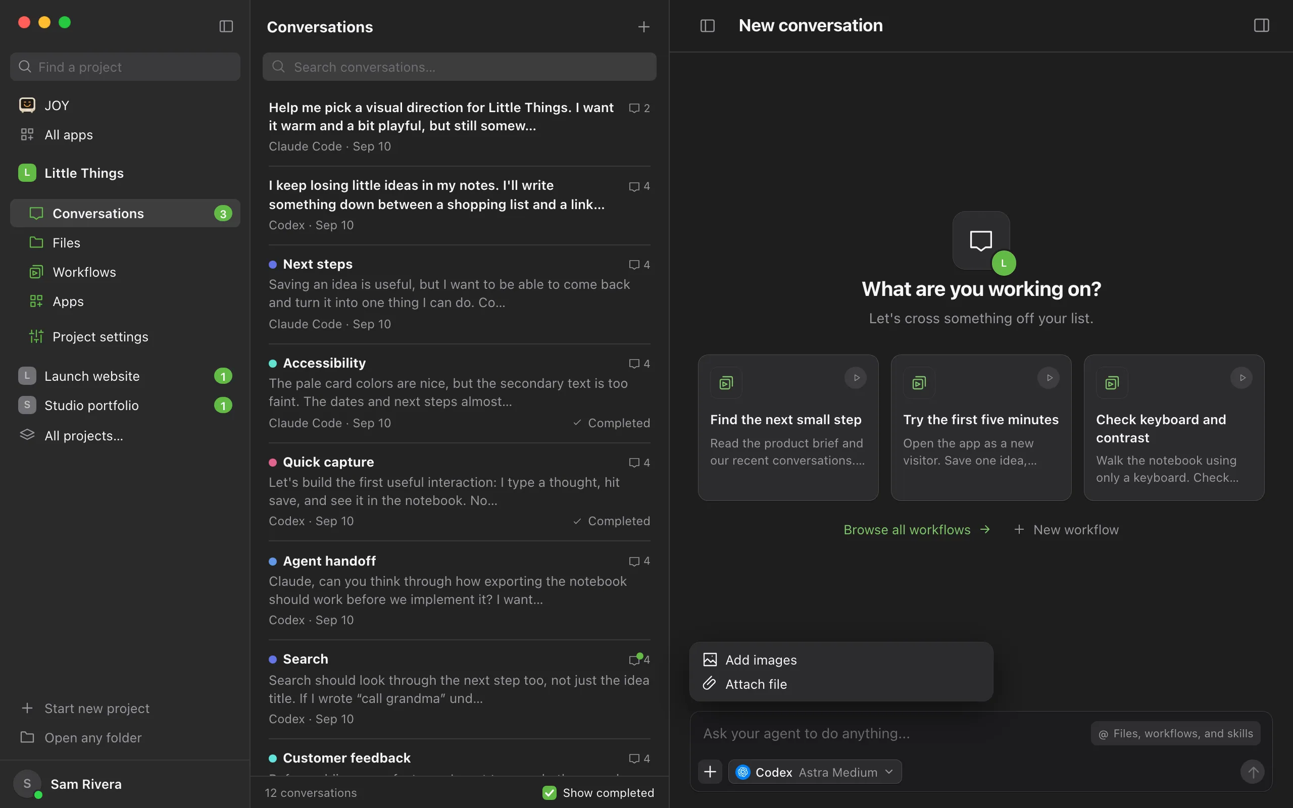Choose Add images from the popup menu

[x=841, y=660]
